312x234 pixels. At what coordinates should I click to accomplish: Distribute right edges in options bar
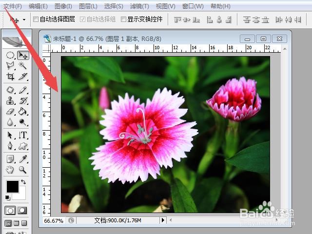pos(298,19)
